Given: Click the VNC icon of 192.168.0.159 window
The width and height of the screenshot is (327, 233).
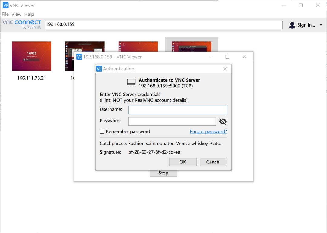Looking at the screenshot, I should pyautogui.click(x=79, y=57).
